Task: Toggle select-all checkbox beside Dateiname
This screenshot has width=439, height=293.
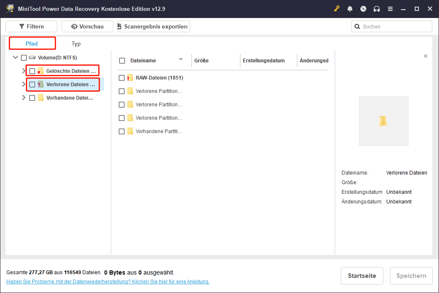Action: (x=122, y=61)
